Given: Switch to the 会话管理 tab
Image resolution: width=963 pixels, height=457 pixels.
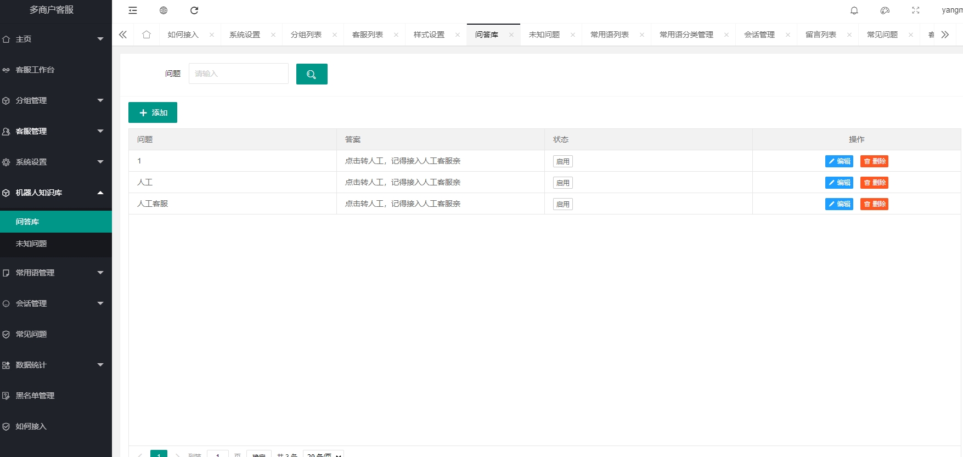Looking at the screenshot, I should 759,35.
